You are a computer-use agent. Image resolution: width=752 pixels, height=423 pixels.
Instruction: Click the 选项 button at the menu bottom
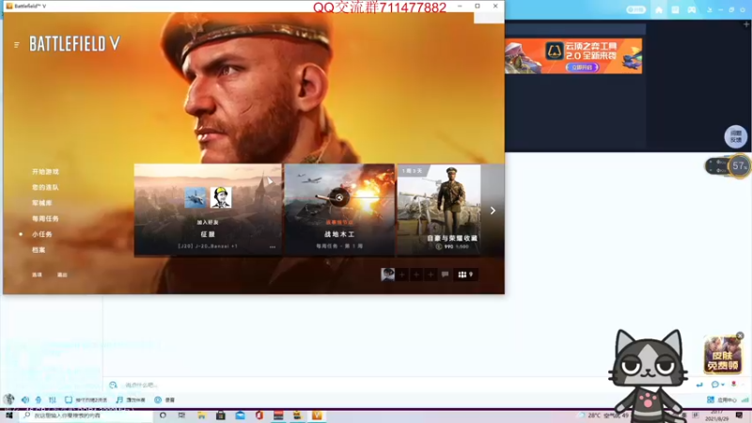37,274
